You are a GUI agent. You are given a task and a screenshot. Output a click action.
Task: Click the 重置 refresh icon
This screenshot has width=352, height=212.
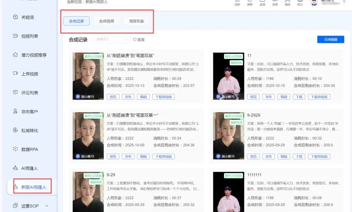pos(135,39)
